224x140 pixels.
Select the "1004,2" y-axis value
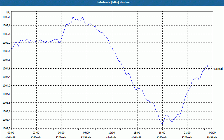coord(6,86)
